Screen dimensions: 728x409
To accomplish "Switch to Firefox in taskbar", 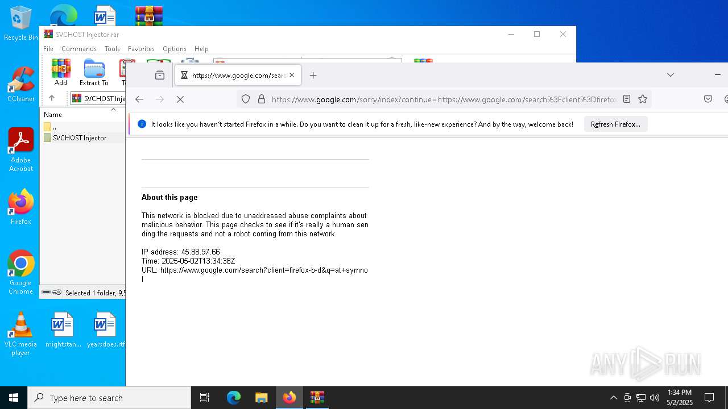I will point(289,398).
